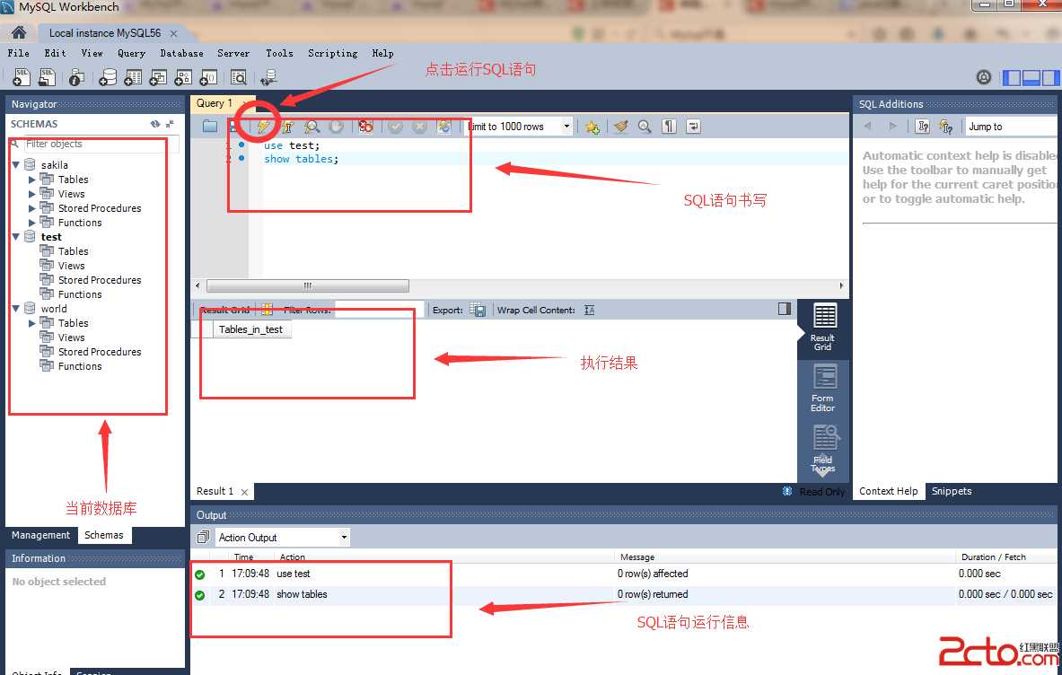Screen dimensions: 1062x675
Task: Click the beautify query broom icon
Action: pos(621,127)
